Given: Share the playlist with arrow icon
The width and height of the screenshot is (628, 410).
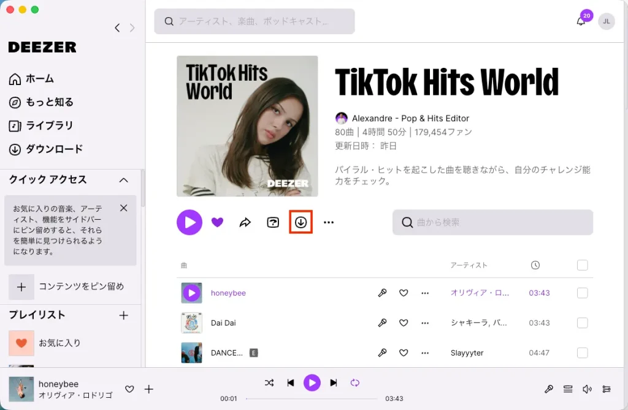Looking at the screenshot, I should point(245,222).
